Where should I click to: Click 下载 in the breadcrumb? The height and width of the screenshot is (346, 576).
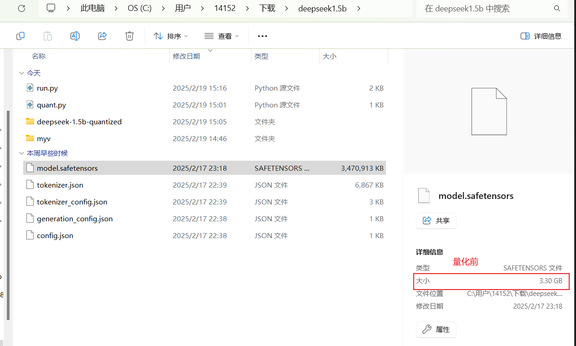coord(267,8)
